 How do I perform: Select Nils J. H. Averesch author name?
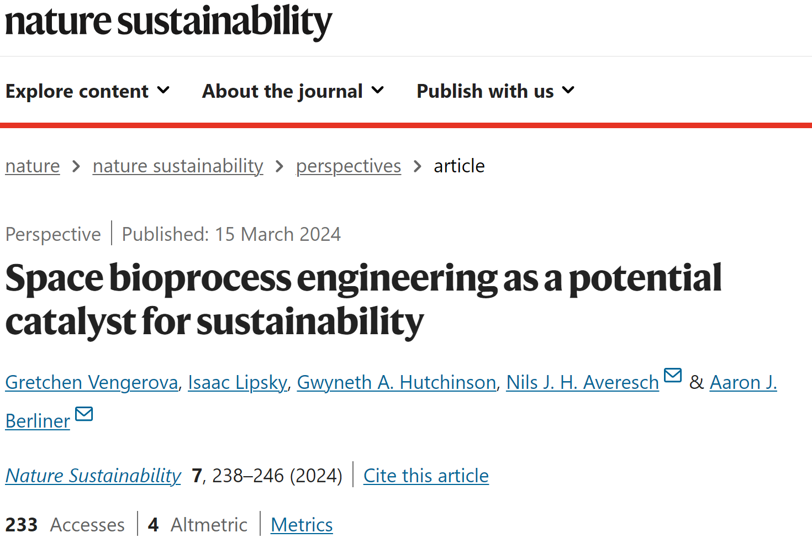[x=583, y=382]
